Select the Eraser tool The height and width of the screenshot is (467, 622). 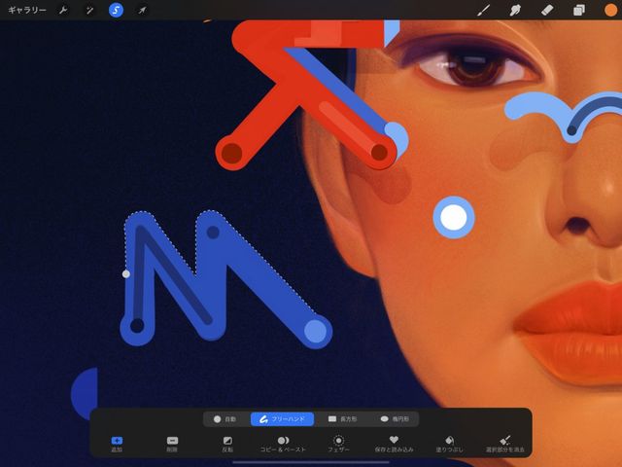[x=547, y=10]
